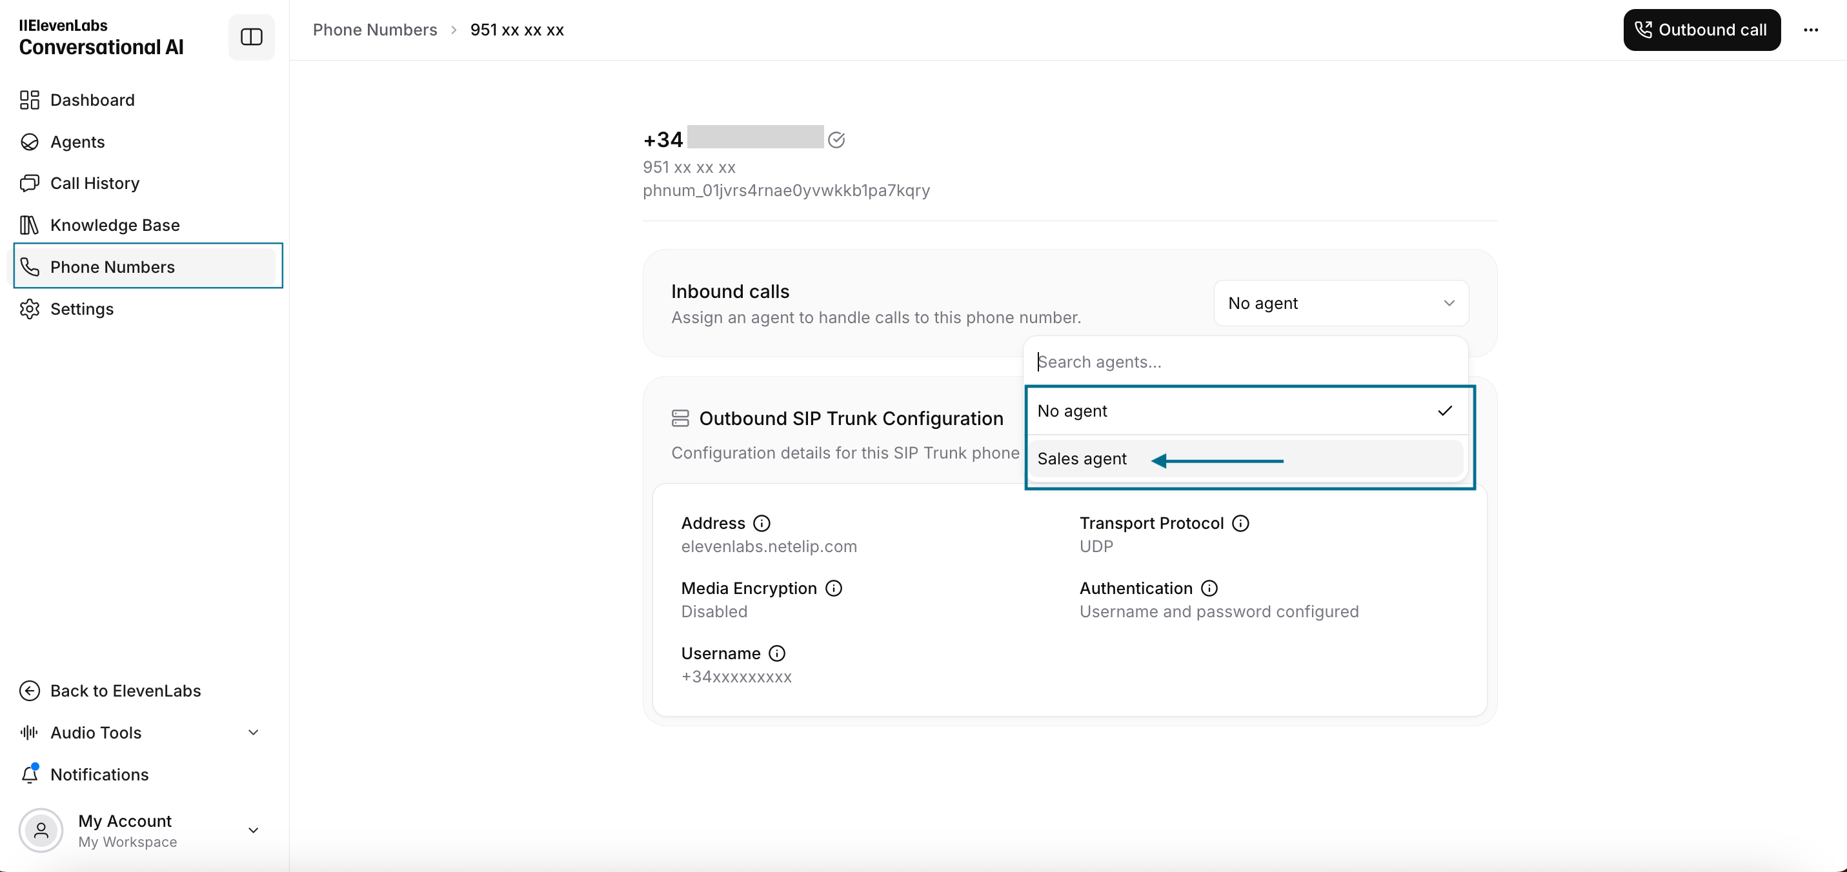1847x872 pixels.
Task: Show info for Media Encryption
Action: [834, 588]
